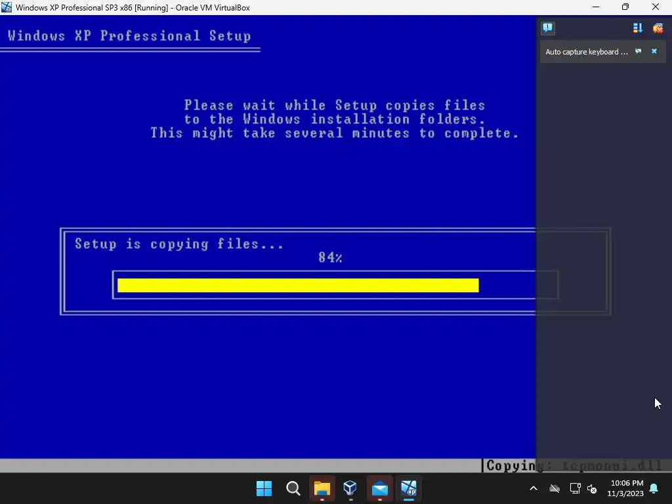Click the 'Setup is copying files...' text
This screenshot has width=672, height=504.
click(x=179, y=244)
